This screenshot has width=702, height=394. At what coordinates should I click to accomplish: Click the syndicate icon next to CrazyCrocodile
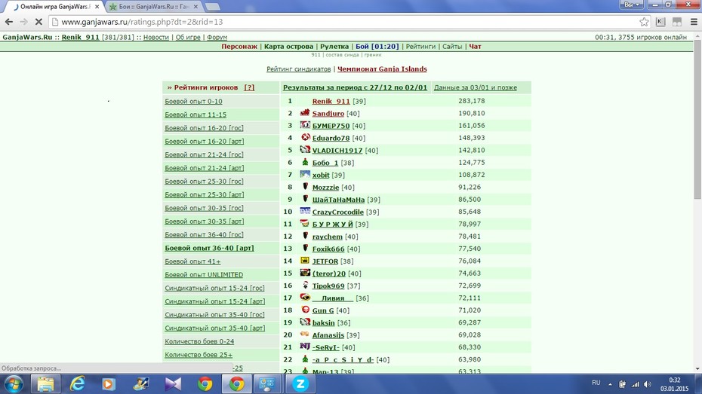[x=305, y=211]
